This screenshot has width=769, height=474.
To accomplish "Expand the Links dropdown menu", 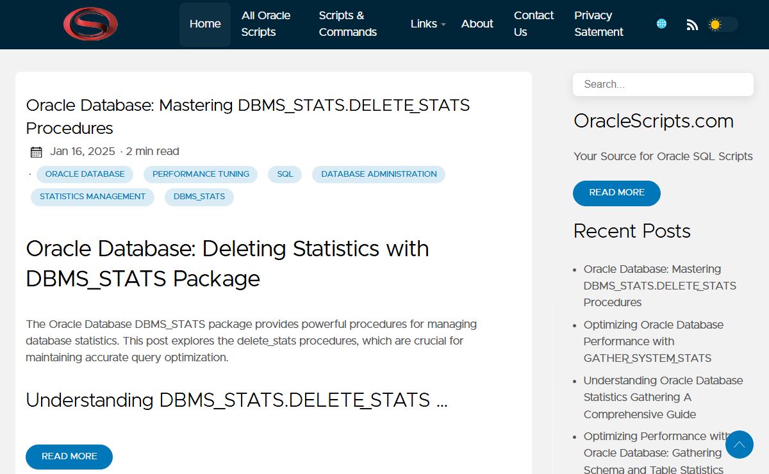I will click(x=428, y=24).
